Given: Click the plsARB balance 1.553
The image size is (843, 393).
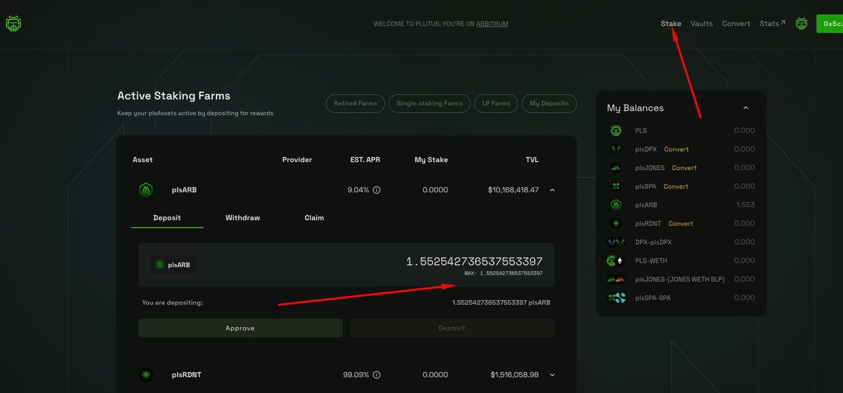Looking at the screenshot, I should coord(745,205).
